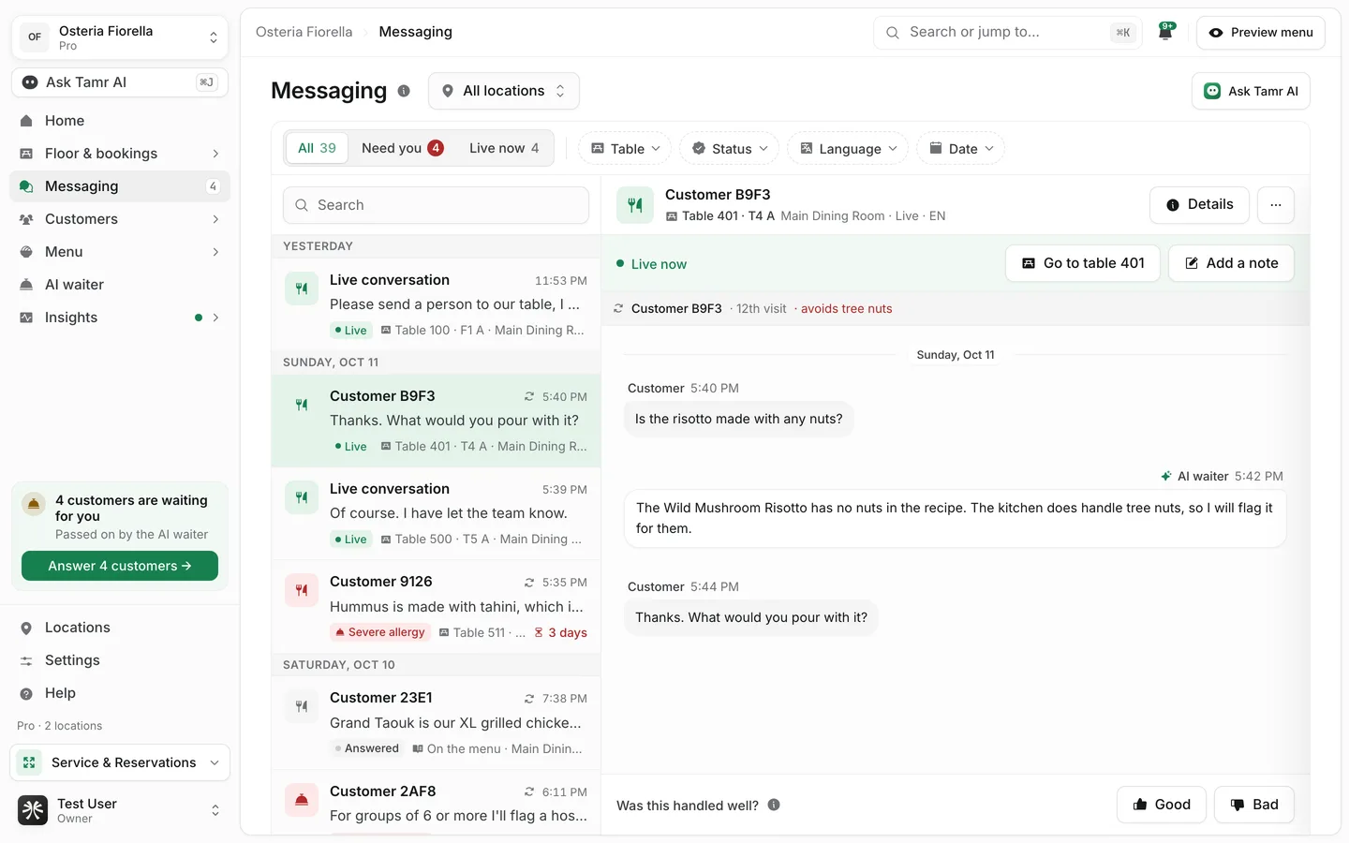Click the bell icon of Customer 2AF8 conversation
The width and height of the screenshot is (1349, 843).
302,800
